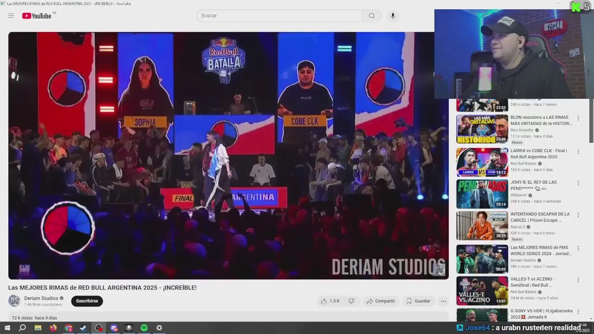The width and height of the screenshot is (594, 334).
Task: Open Las MEJORES RIMAS de FMS title
Action: pyautogui.click(x=541, y=250)
